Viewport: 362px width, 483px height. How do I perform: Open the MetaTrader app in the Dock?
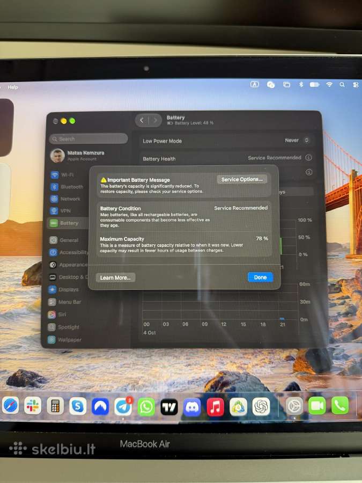click(238, 407)
